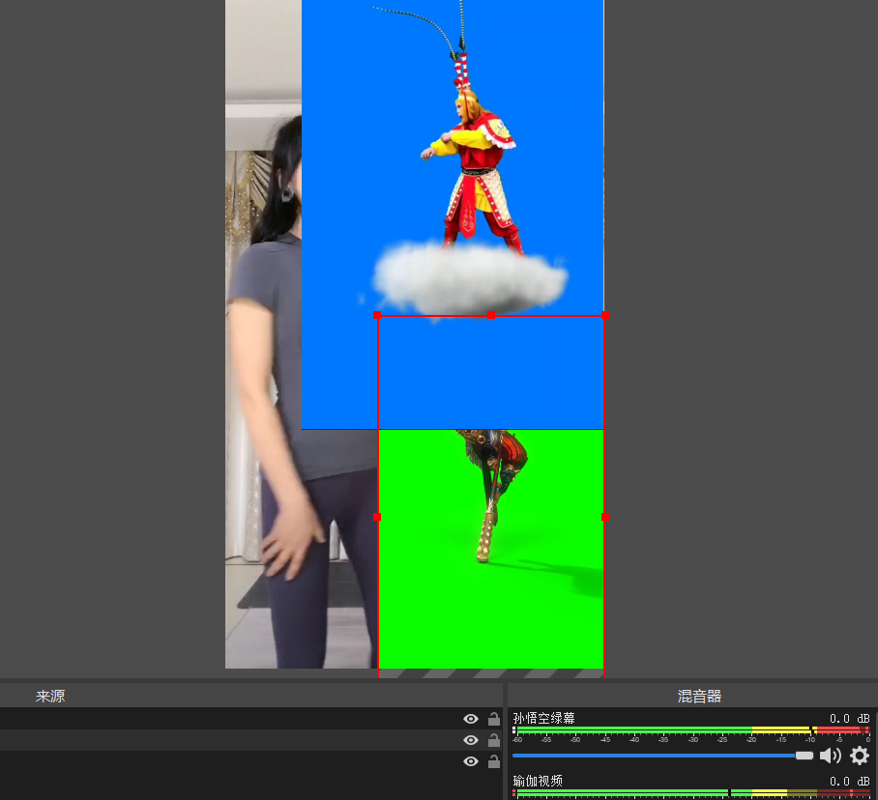Viewport: 878px width, 800px height.
Task: Click the 孙悟空绿幕 volume slider handle
Action: coord(805,756)
